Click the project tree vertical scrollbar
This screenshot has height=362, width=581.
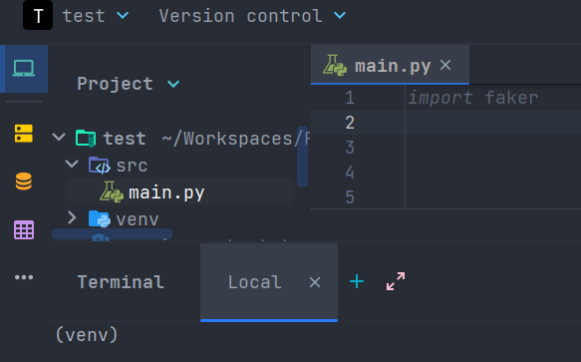pyautogui.click(x=302, y=157)
